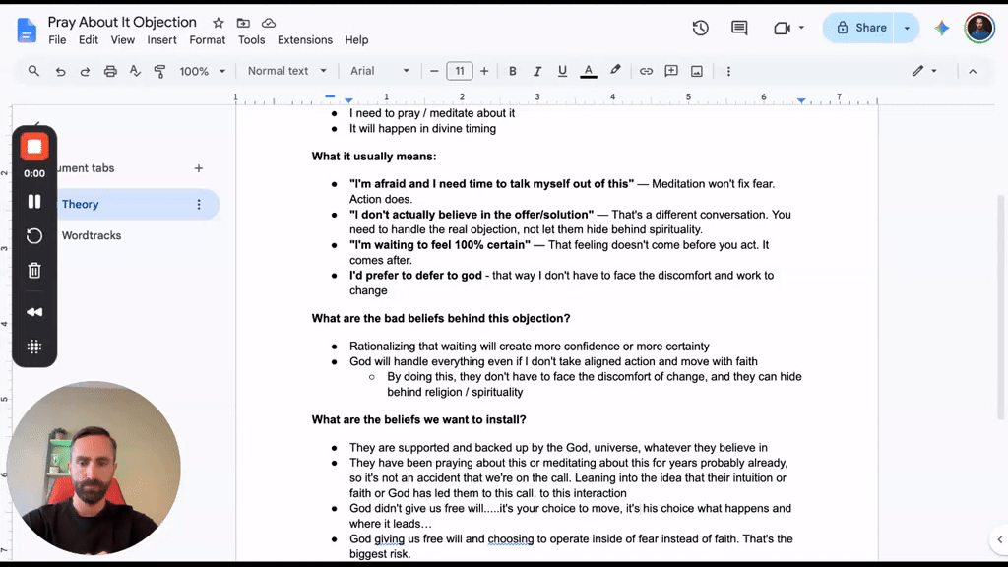Click the insert image icon
The width and height of the screenshot is (1008, 567).
(x=697, y=71)
